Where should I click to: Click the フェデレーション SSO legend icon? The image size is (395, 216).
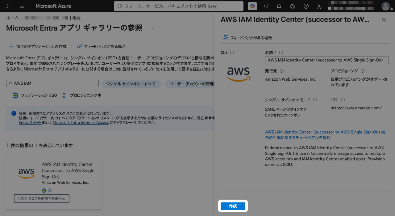[x=15, y=95]
